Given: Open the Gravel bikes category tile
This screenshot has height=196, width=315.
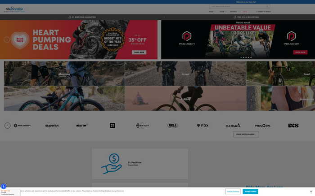Looking at the screenshot, I should pyautogui.click(x=185, y=74).
